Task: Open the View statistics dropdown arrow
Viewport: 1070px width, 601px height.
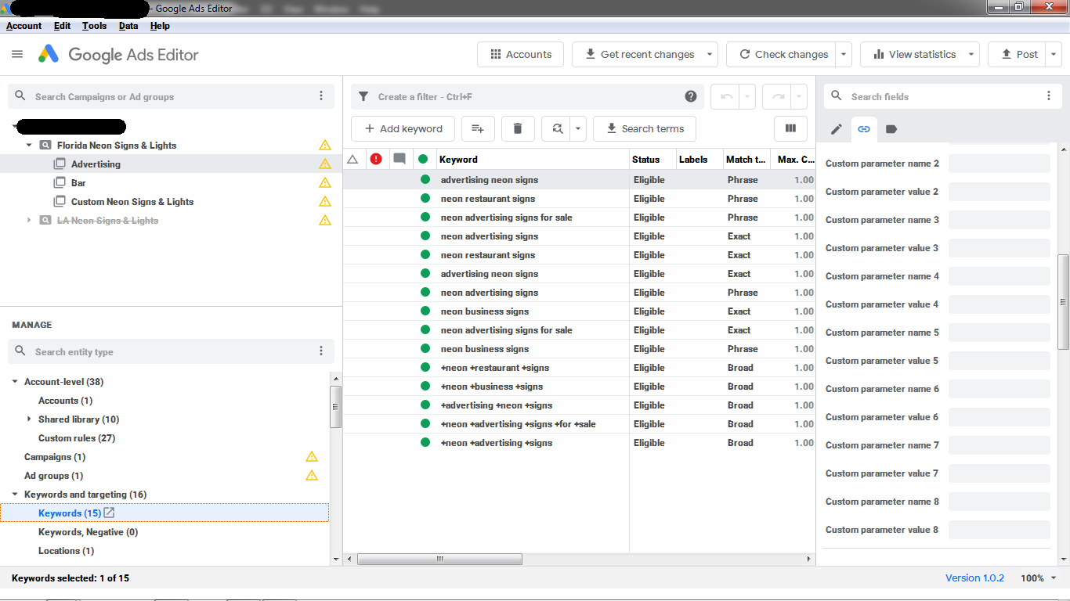Action: pyautogui.click(x=971, y=54)
